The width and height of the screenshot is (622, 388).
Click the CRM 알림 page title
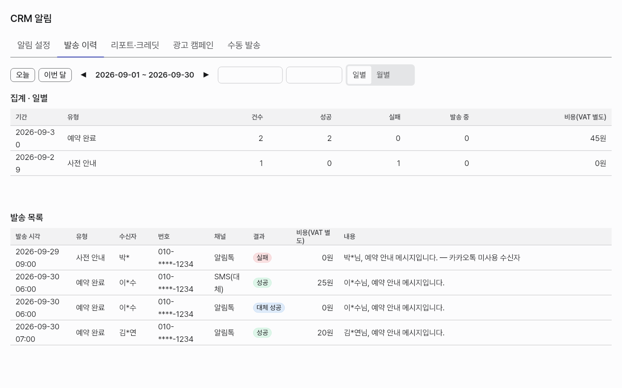click(x=31, y=19)
